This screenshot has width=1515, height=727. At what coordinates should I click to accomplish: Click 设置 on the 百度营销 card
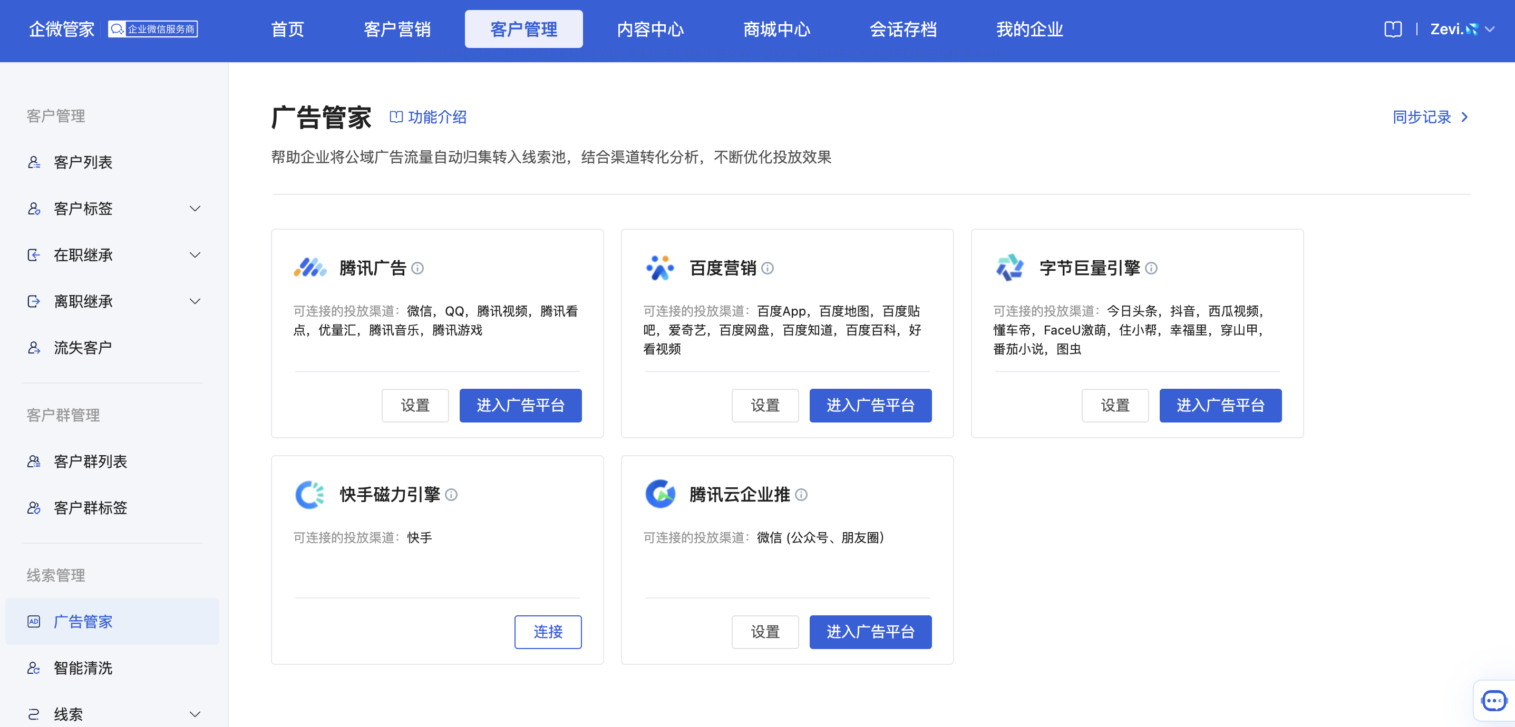point(765,406)
